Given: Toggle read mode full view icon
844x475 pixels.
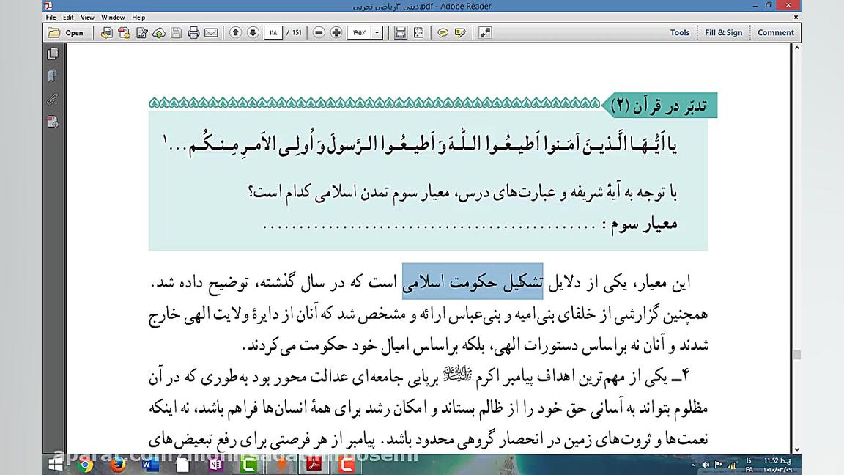Looking at the screenshot, I should click(485, 33).
